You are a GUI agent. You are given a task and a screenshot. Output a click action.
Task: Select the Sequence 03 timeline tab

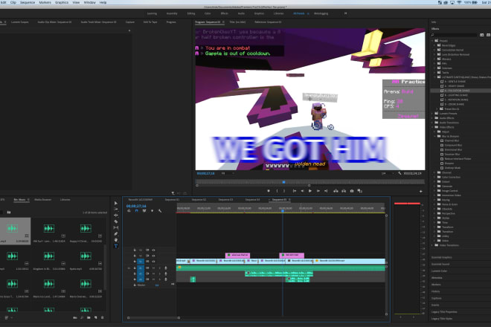[225, 200]
